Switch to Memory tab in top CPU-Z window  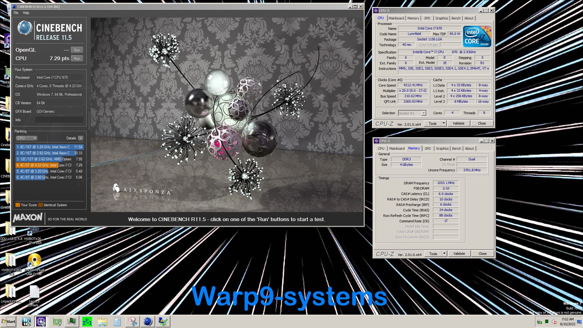coord(413,18)
